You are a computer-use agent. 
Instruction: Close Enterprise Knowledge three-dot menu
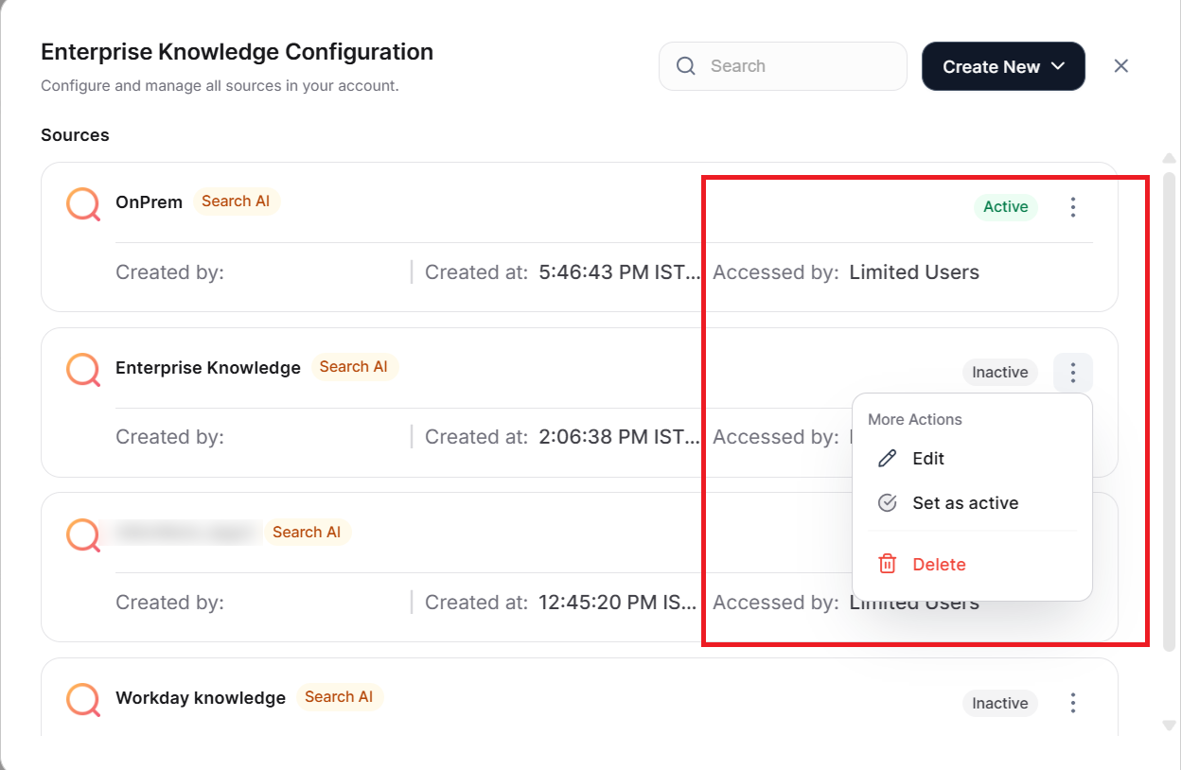tap(1072, 373)
